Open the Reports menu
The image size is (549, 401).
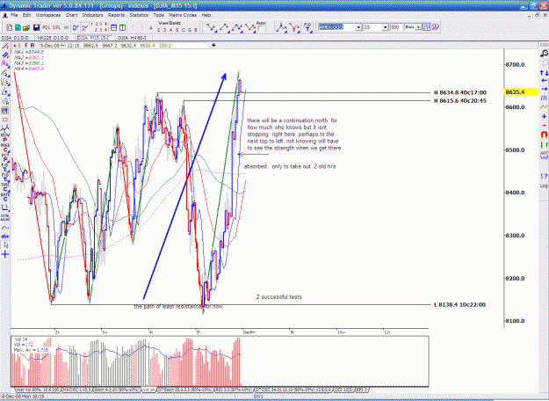coord(116,15)
